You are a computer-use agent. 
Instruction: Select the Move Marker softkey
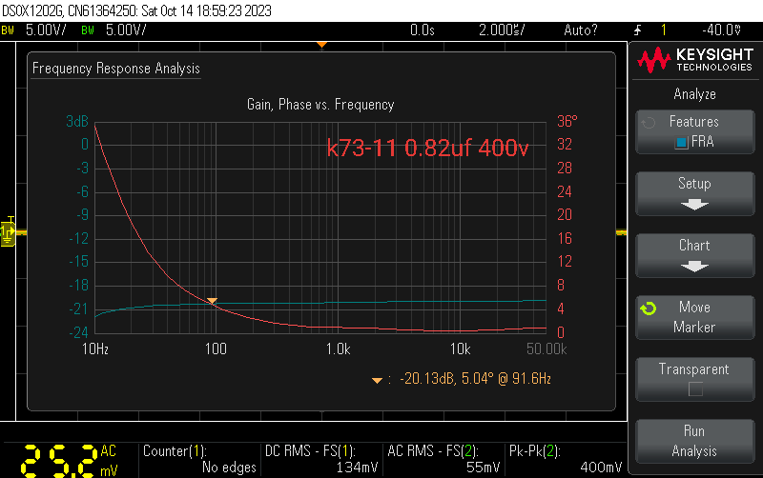click(x=695, y=317)
